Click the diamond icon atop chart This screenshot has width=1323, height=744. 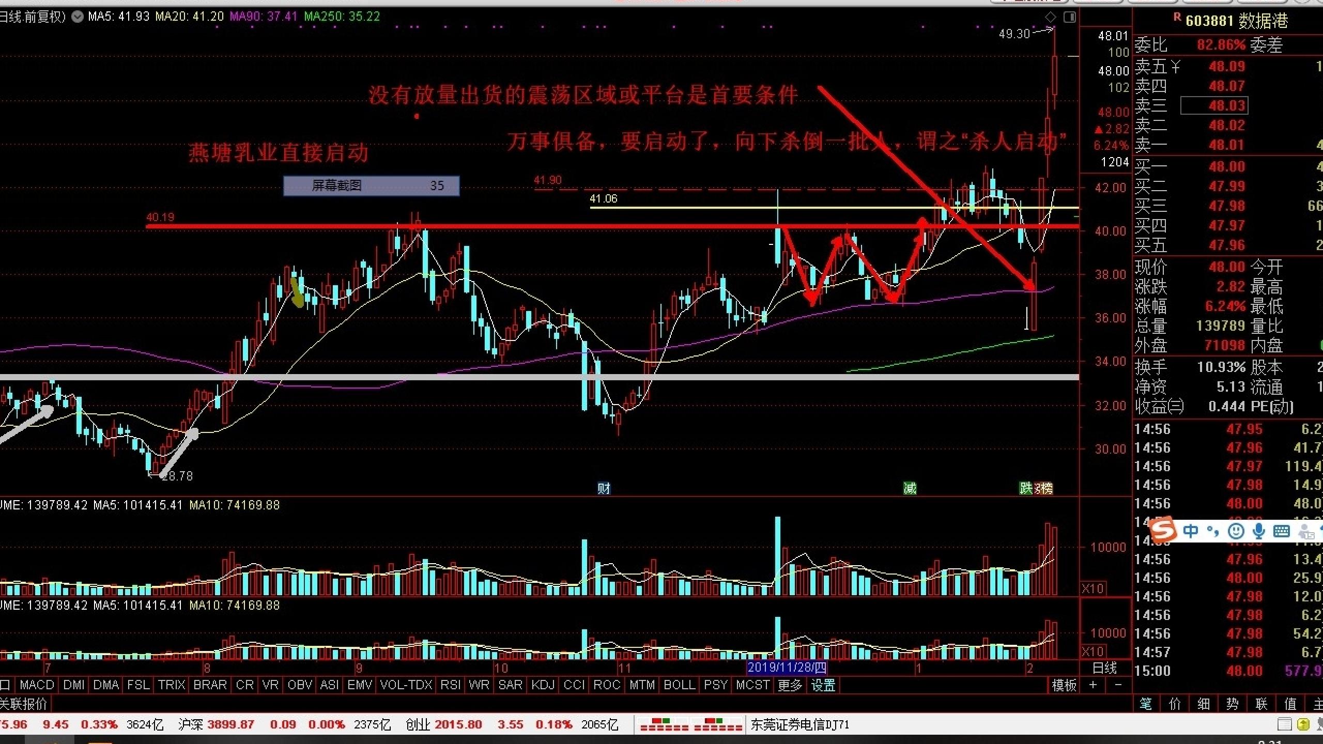tap(1051, 17)
